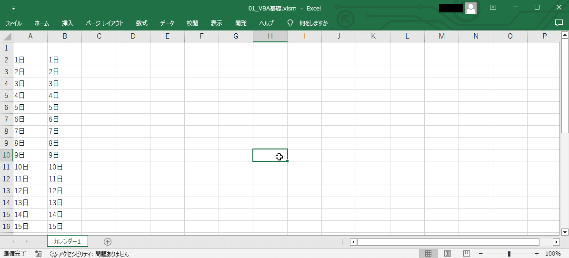Viewport: 569px width, 258px height.
Task: Click the horizontal scrollbar thumb
Action: click(x=448, y=242)
